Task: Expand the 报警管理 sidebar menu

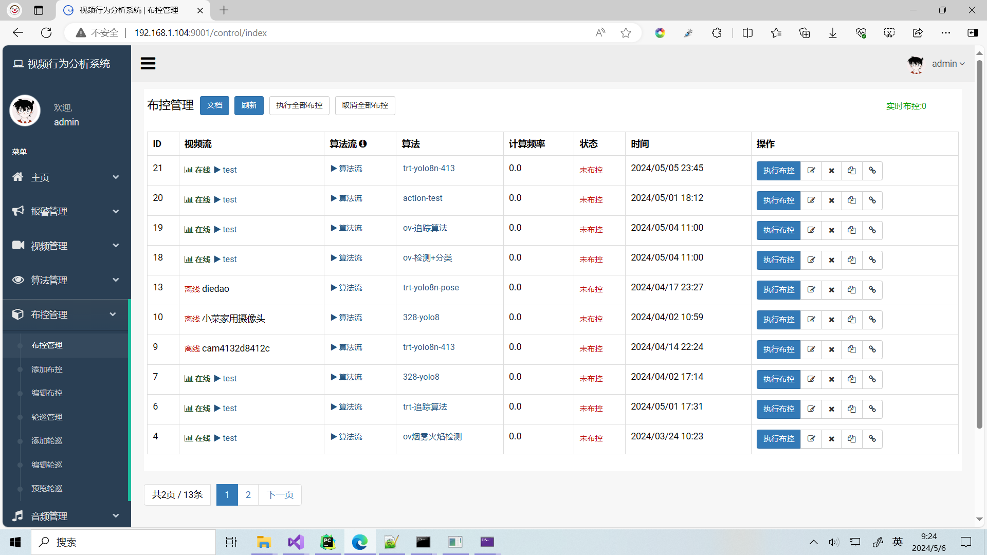Action: 65,211
